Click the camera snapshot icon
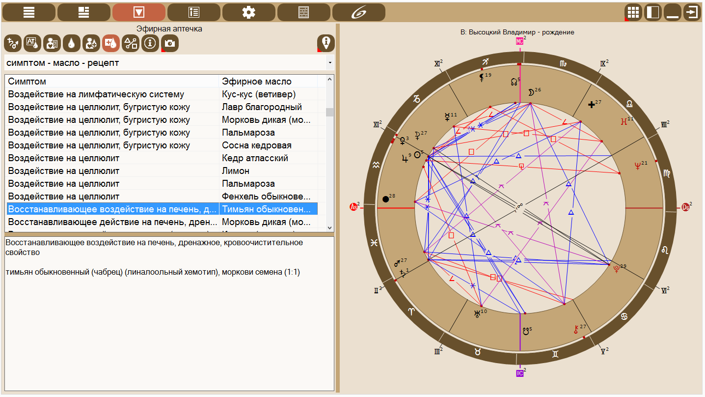The width and height of the screenshot is (705, 397). (x=170, y=43)
